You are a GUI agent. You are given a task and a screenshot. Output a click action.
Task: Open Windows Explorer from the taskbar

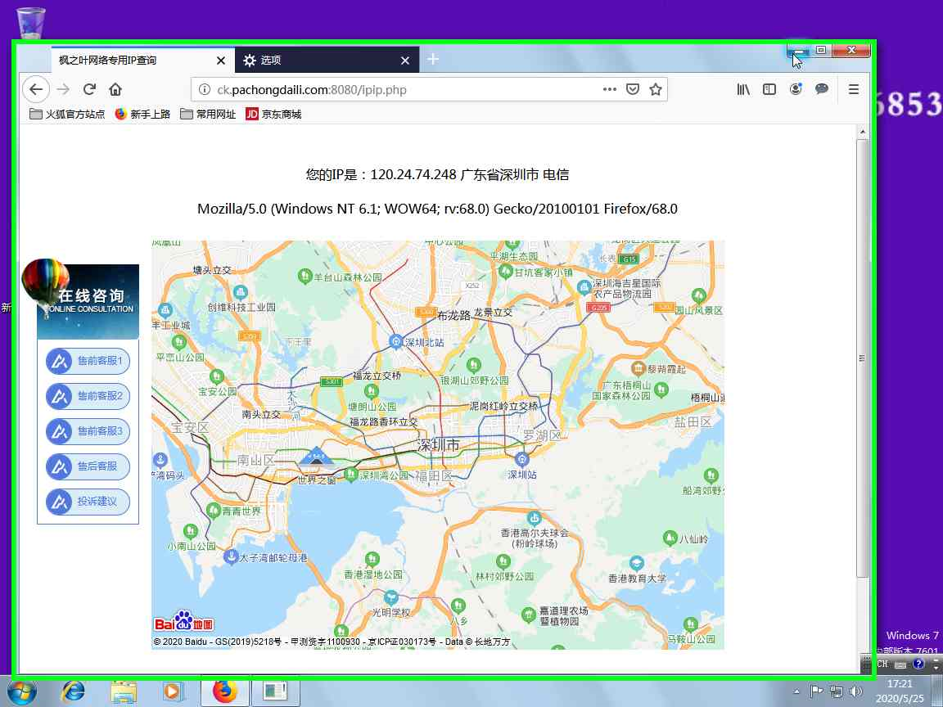coord(124,692)
